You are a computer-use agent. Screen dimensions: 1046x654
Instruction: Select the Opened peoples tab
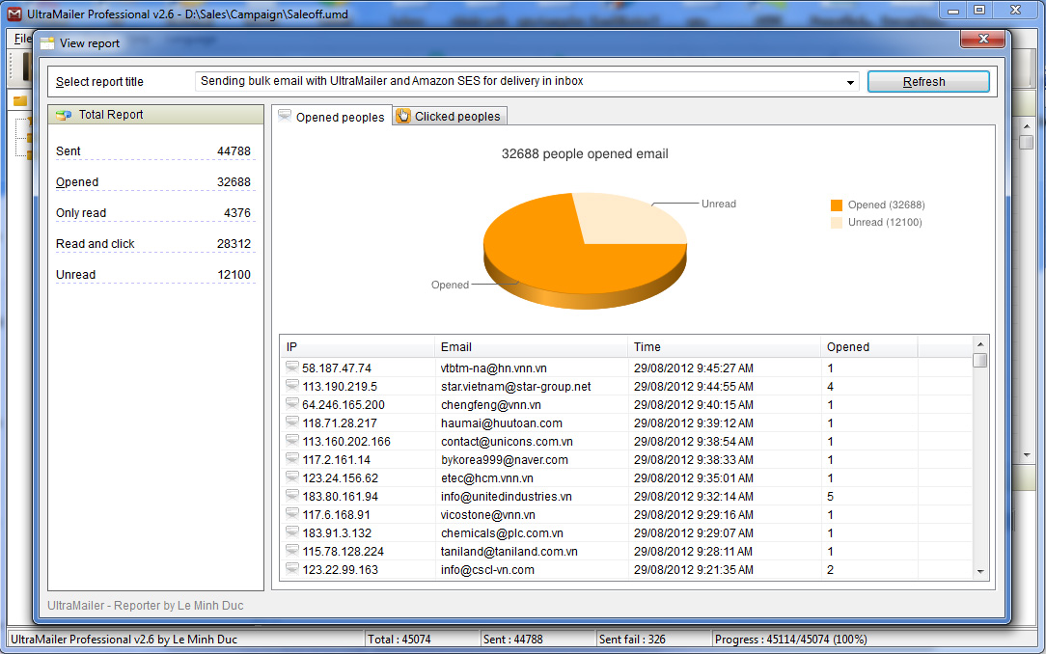click(340, 118)
